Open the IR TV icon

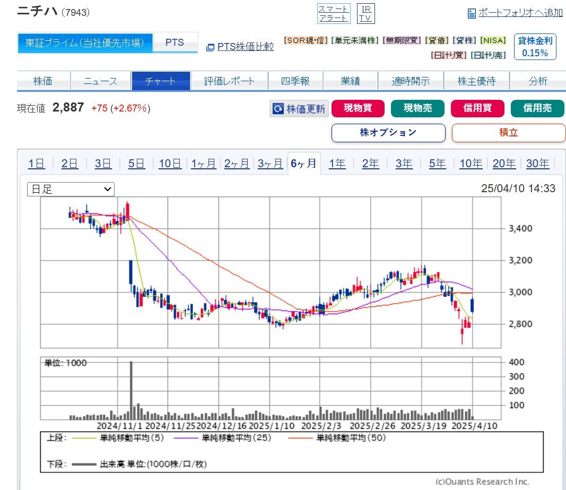(365, 14)
